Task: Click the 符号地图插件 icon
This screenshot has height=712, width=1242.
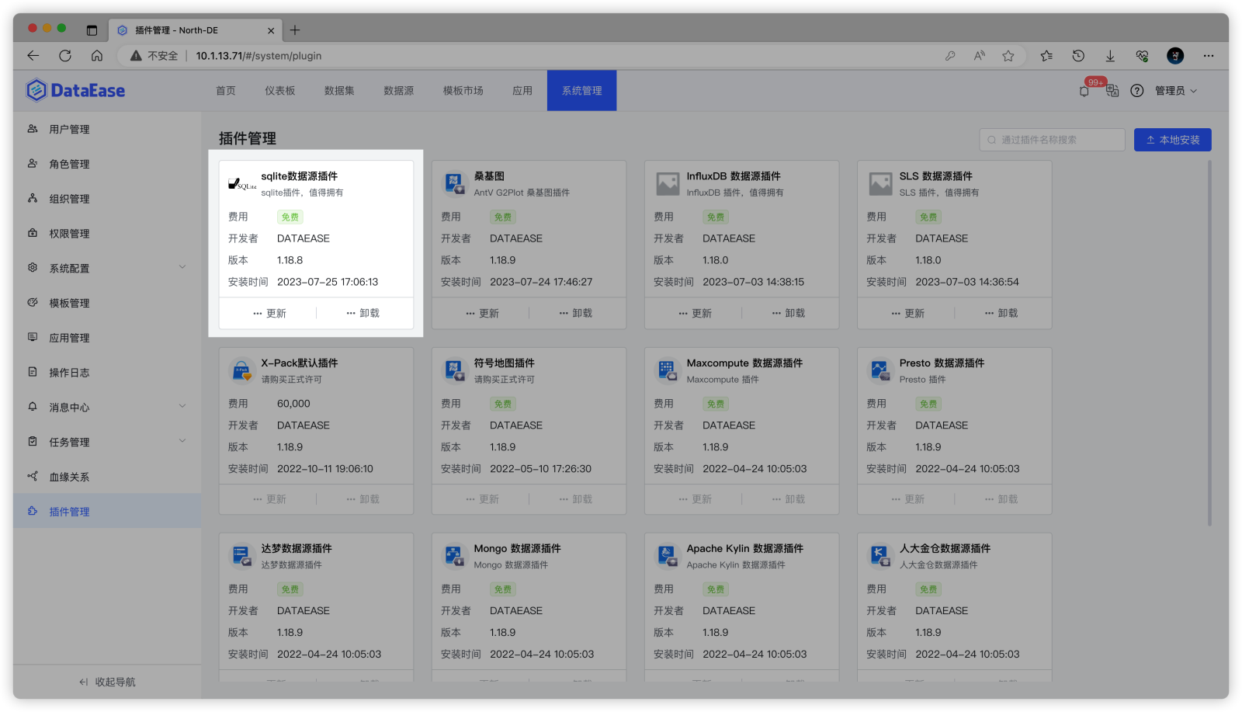Action: tap(455, 370)
